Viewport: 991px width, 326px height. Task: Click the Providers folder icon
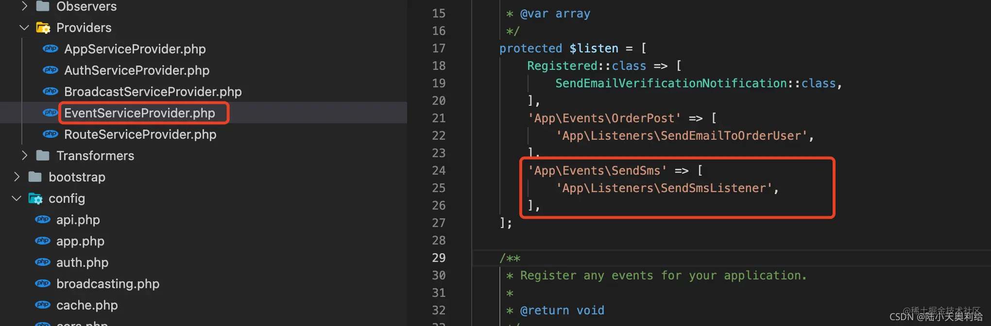43,28
